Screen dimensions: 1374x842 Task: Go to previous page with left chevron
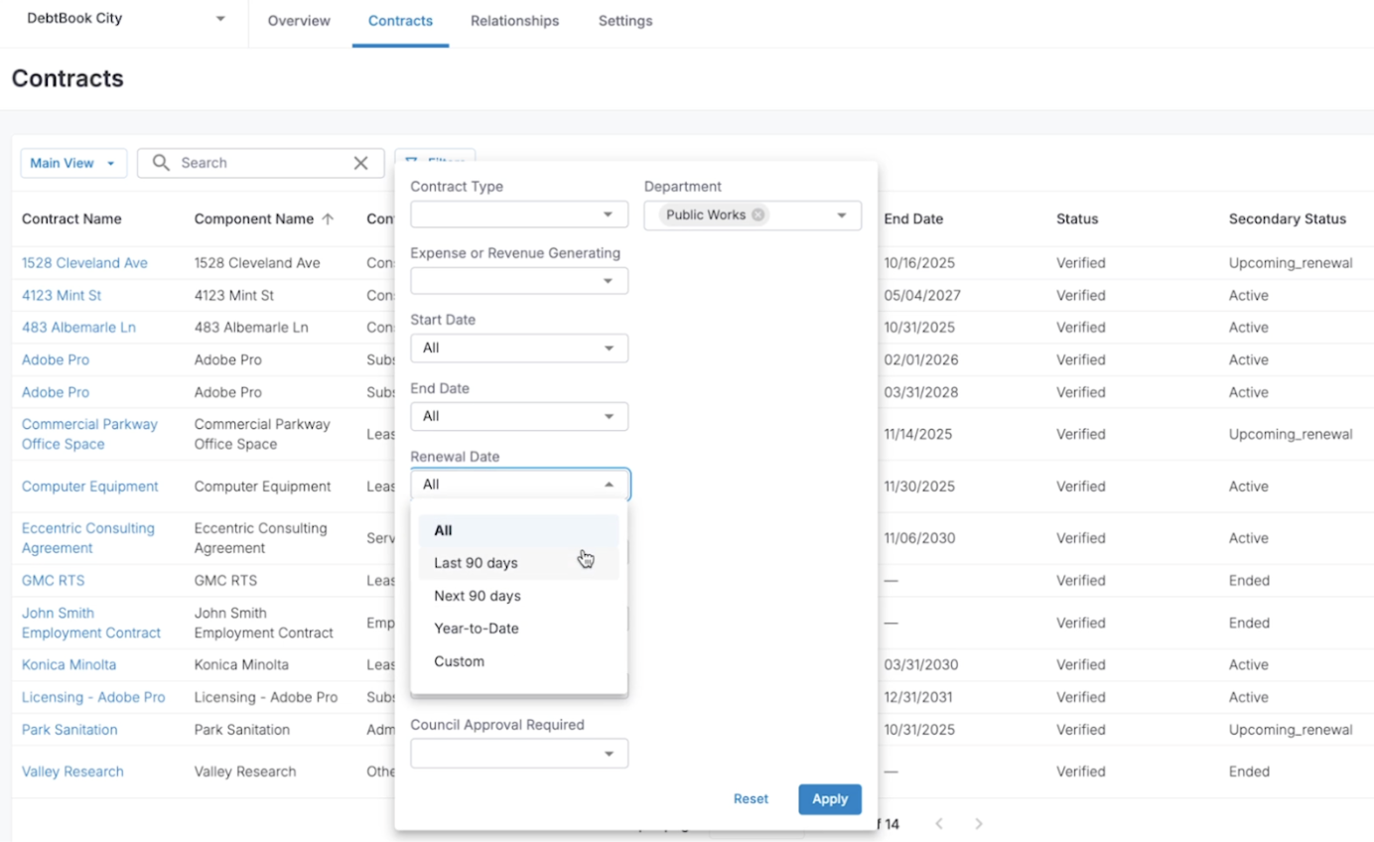click(x=938, y=823)
